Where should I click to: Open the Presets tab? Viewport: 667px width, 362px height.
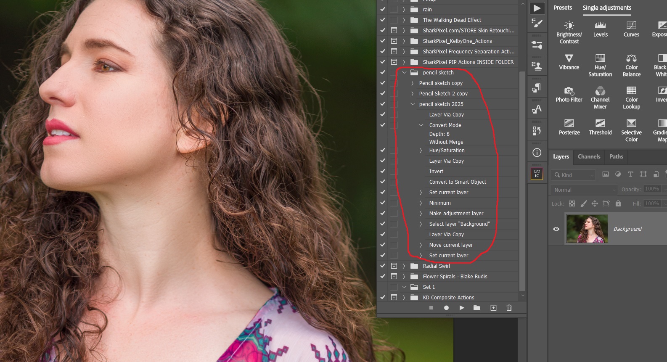pos(562,8)
